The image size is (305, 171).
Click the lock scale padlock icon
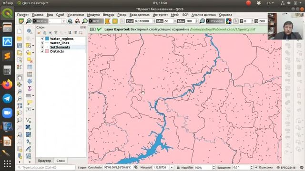178,167
